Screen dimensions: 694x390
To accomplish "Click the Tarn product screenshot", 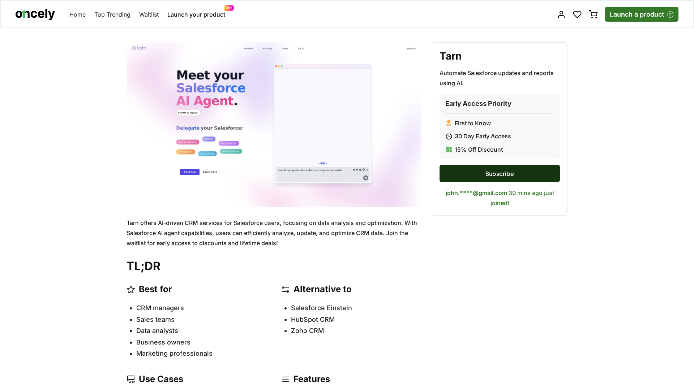I will pyautogui.click(x=274, y=125).
